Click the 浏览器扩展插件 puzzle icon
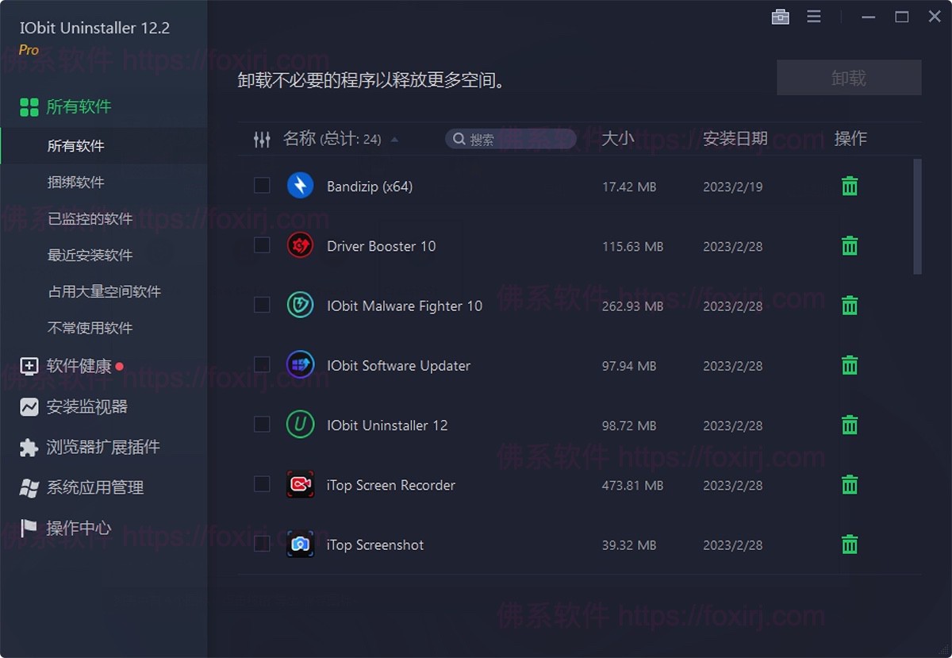 click(x=29, y=447)
